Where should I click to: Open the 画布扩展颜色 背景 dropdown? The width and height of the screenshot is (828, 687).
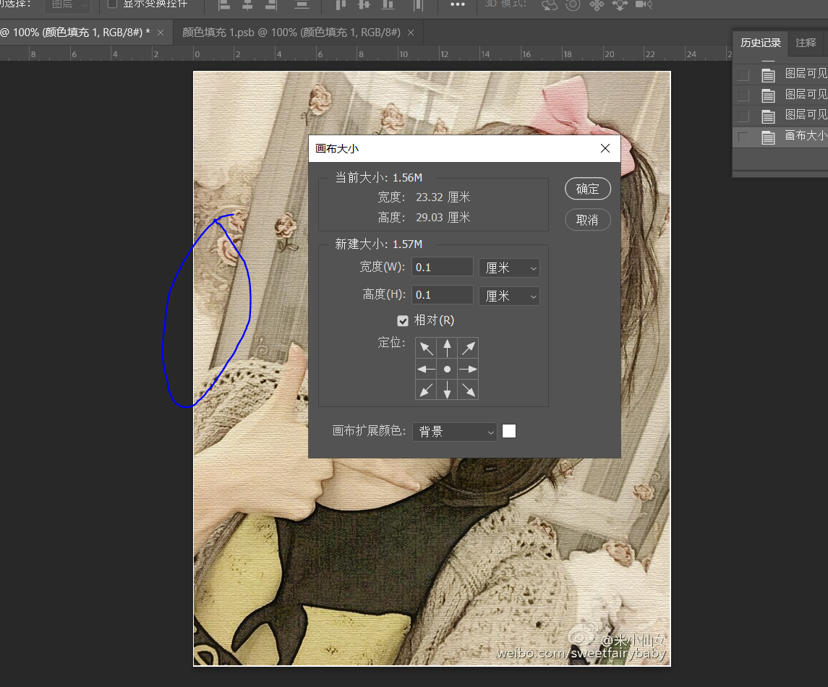pyautogui.click(x=455, y=432)
